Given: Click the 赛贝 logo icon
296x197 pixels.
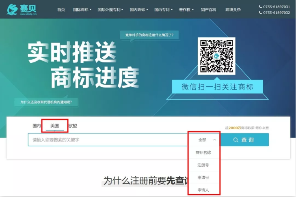Looking at the screenshot, I should pos(12,9).
